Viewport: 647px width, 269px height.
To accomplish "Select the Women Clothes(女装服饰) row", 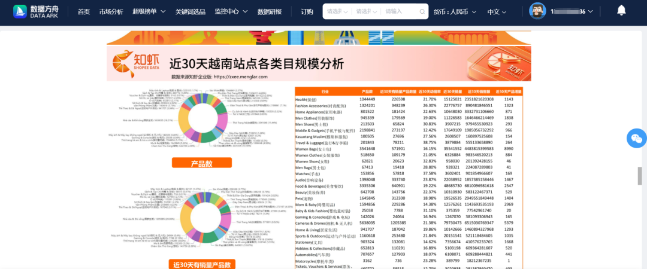I will click(x=409, y=155).
